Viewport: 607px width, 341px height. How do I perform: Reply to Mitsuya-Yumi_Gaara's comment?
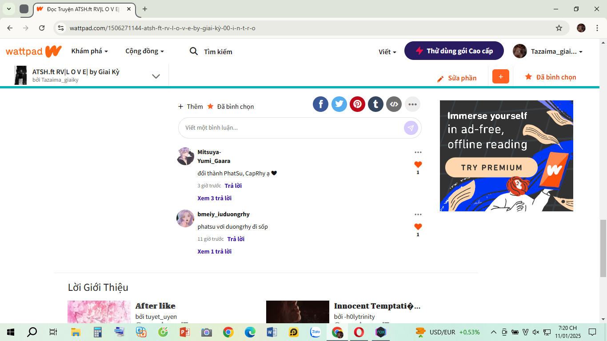click(x=233, y=186)
